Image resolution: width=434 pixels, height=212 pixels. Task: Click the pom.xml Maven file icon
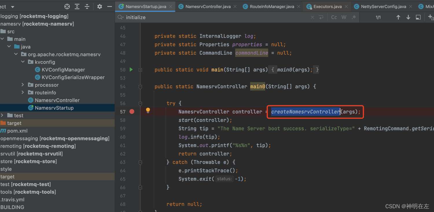tap(3, 131)
